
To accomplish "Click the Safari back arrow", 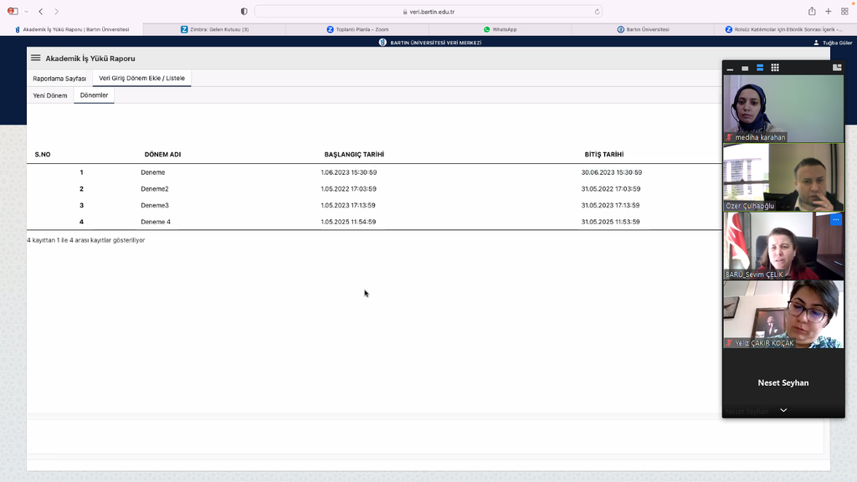I will tap(40, 12).
